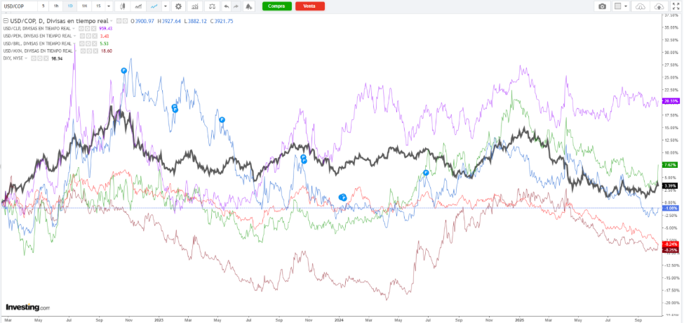The width and height of the screenshot is (684, 323).
Task: Open the indicators chart icon
Action: (x=194, y=6)
